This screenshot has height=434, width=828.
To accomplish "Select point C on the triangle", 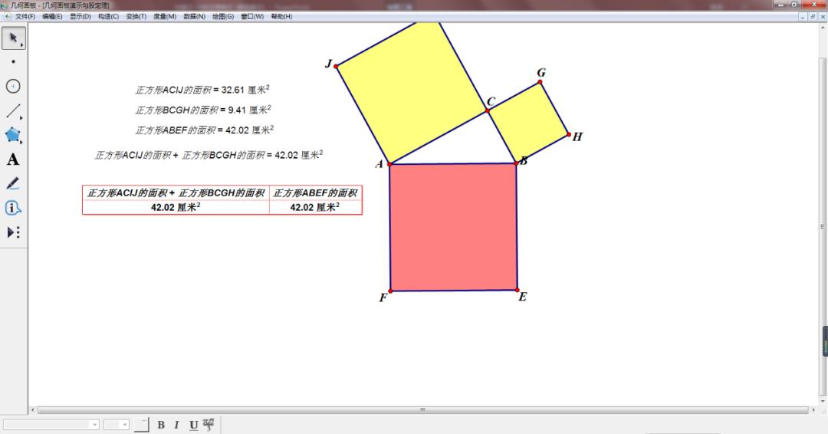I will pos(488,111).
